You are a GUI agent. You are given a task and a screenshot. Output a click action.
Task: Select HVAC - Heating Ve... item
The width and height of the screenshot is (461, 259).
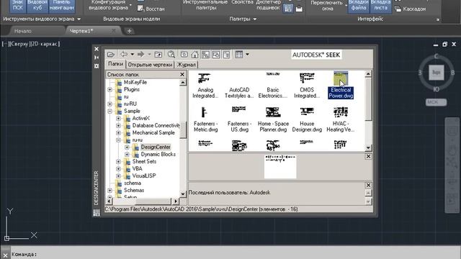click(x=341, y=119)
